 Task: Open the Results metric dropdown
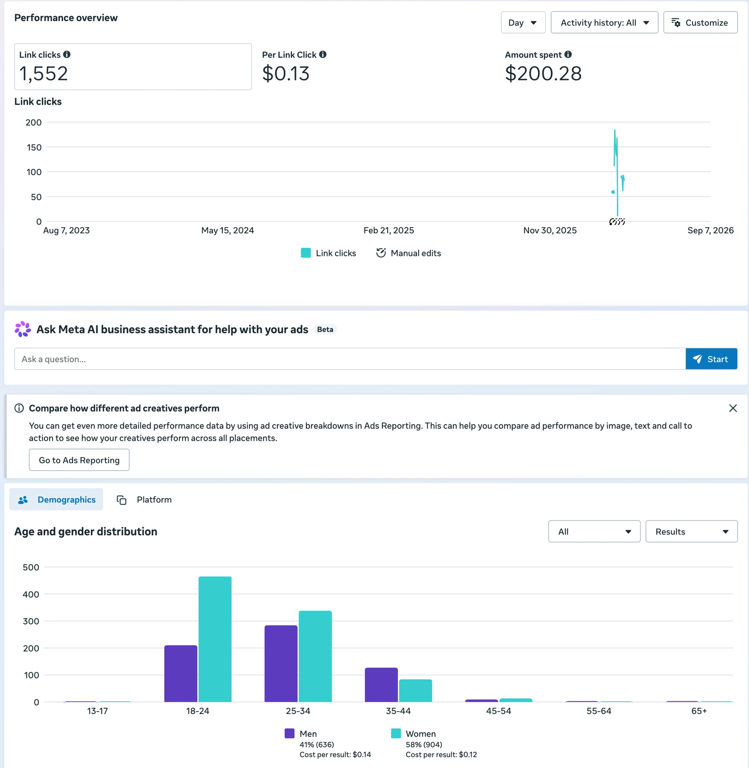[x=691, y=531]
